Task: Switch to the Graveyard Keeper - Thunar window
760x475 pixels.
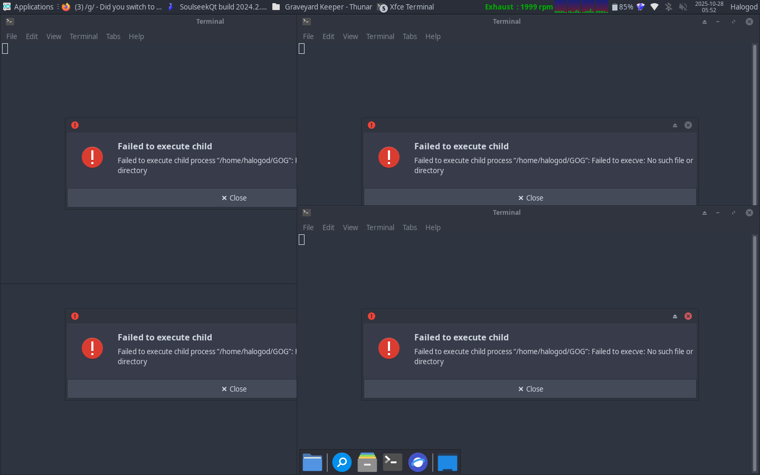Action: tap(322, 7)
